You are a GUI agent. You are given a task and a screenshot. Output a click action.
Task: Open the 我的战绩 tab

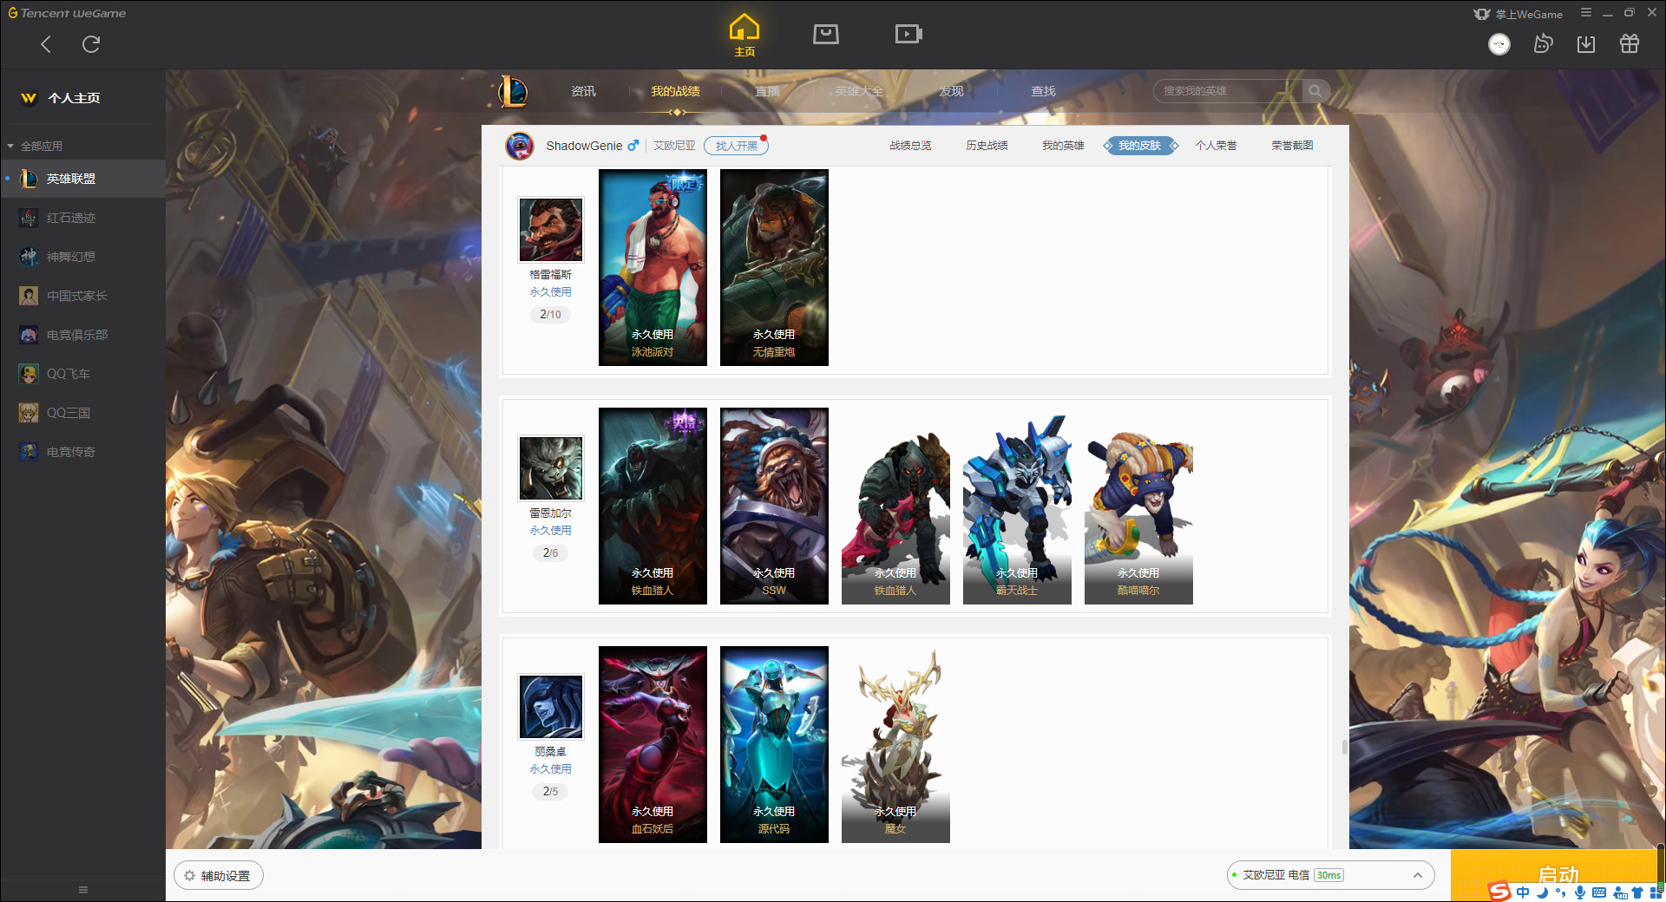click(675, 91)
